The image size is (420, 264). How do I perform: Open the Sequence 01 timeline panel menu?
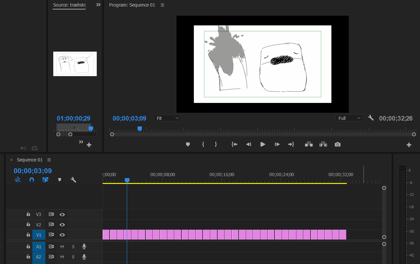49,160
